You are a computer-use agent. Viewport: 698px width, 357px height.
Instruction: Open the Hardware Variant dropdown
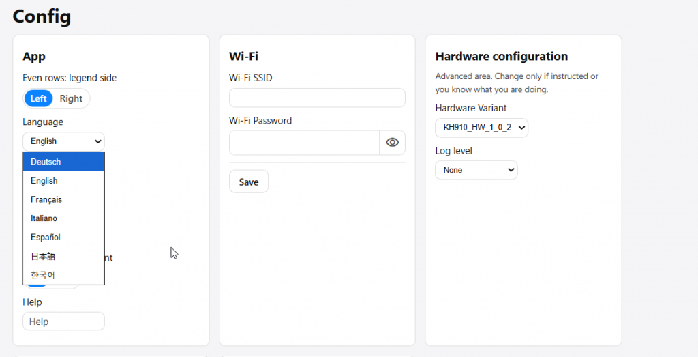pos(481,128)
